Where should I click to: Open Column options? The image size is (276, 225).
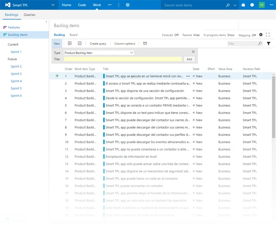pos(125,44)
